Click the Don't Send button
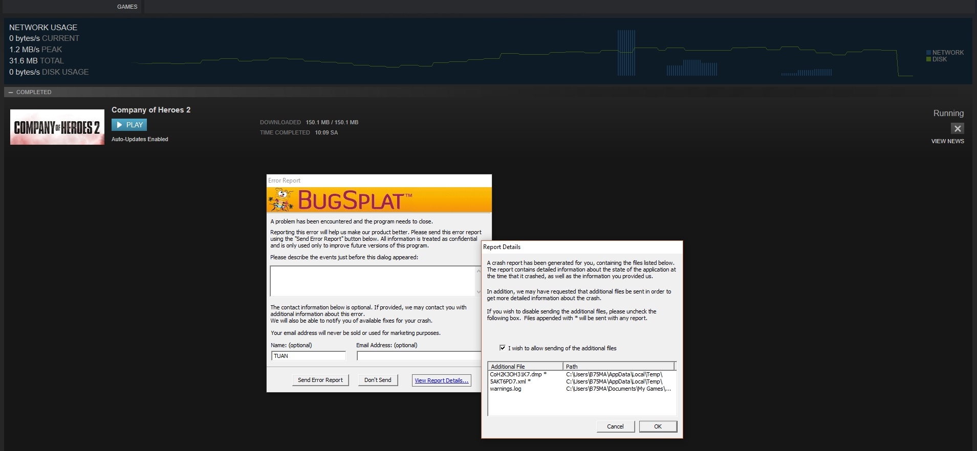The image size is (977, 451). [x=378, y=380]
